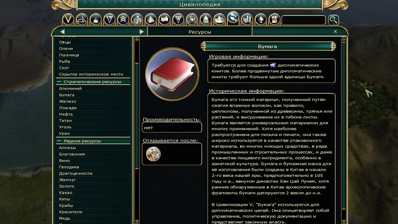
Task: Go back with the left arrow
Action: click(x=62, y=32)
